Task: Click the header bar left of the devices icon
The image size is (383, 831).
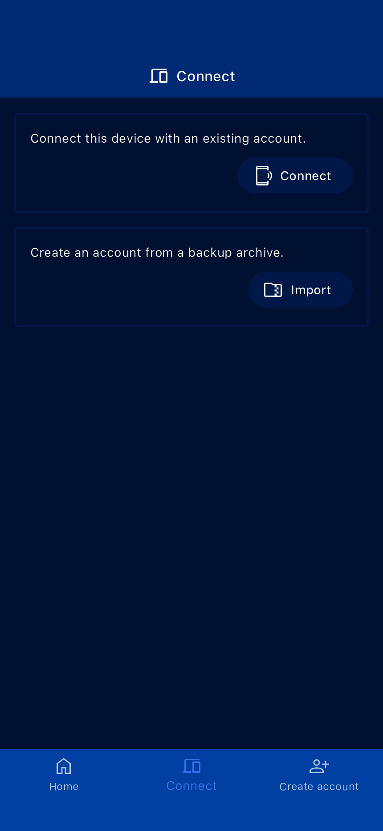Action: click(71, 76)
